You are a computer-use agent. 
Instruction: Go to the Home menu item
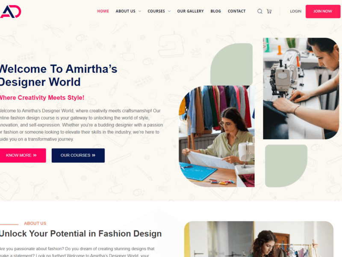(x=103, y=11)
